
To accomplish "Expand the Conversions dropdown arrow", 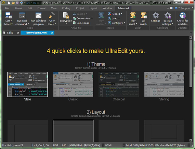I will tap(92, 18).
